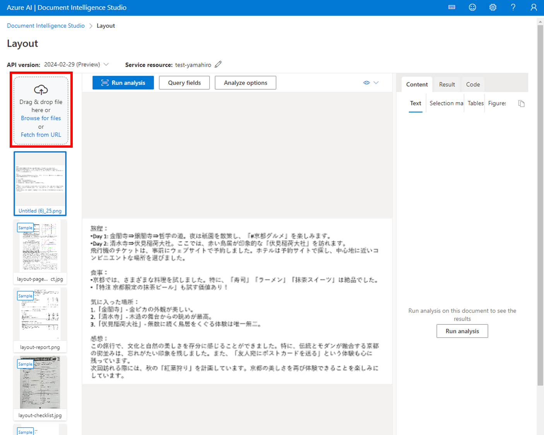Switch to the Selection marks view
544x435 pixels.
tap(446, 103)
